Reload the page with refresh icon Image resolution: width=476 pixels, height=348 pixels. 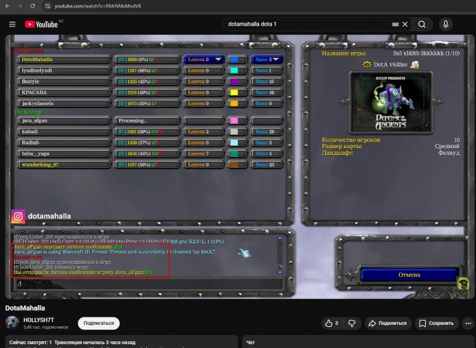click(x=33, y=6)
